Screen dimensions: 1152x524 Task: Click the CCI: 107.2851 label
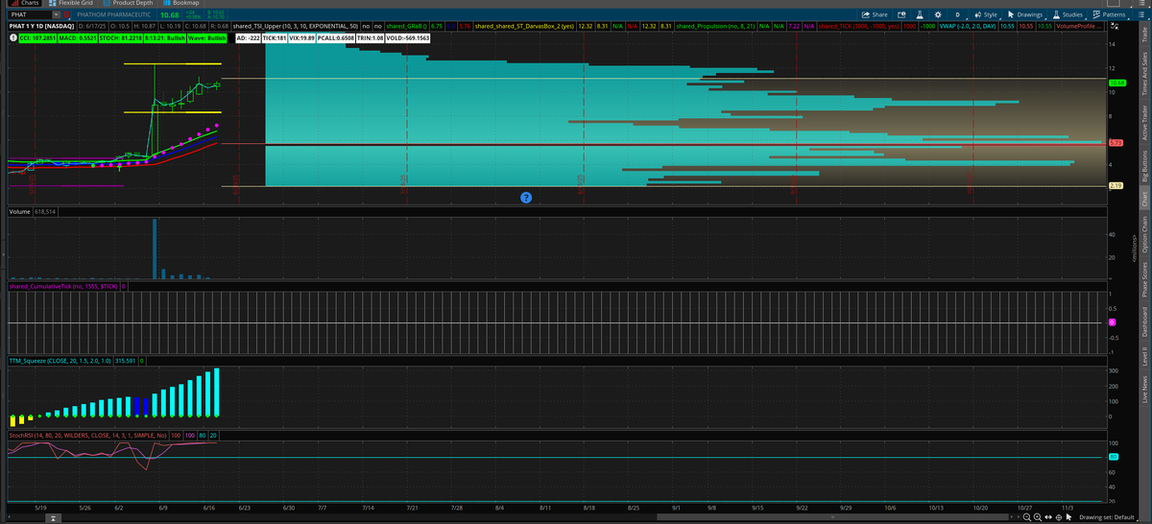click(37, 37)
